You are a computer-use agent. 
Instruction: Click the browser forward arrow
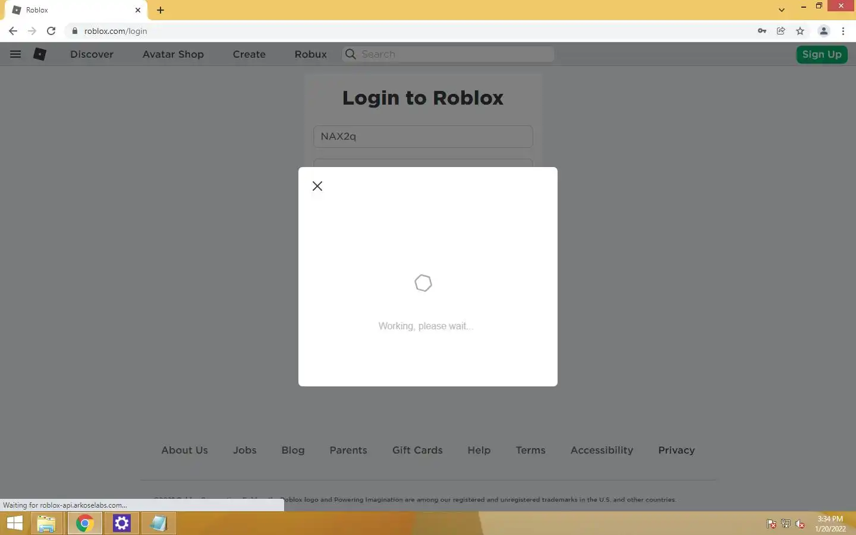32,31
